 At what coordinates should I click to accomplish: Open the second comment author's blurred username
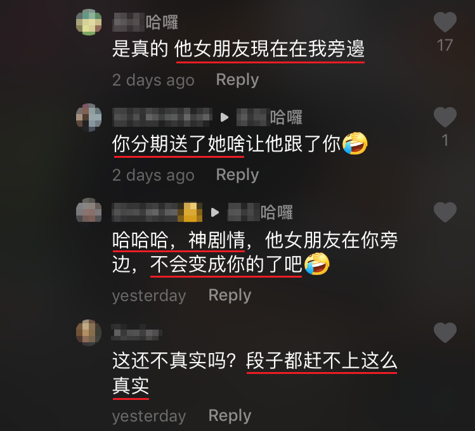pos(162,117)
